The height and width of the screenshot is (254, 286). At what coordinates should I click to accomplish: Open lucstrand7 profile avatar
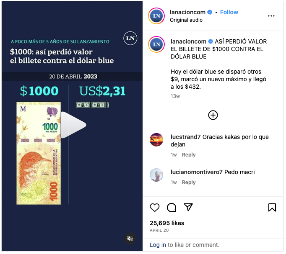[156, 140]
